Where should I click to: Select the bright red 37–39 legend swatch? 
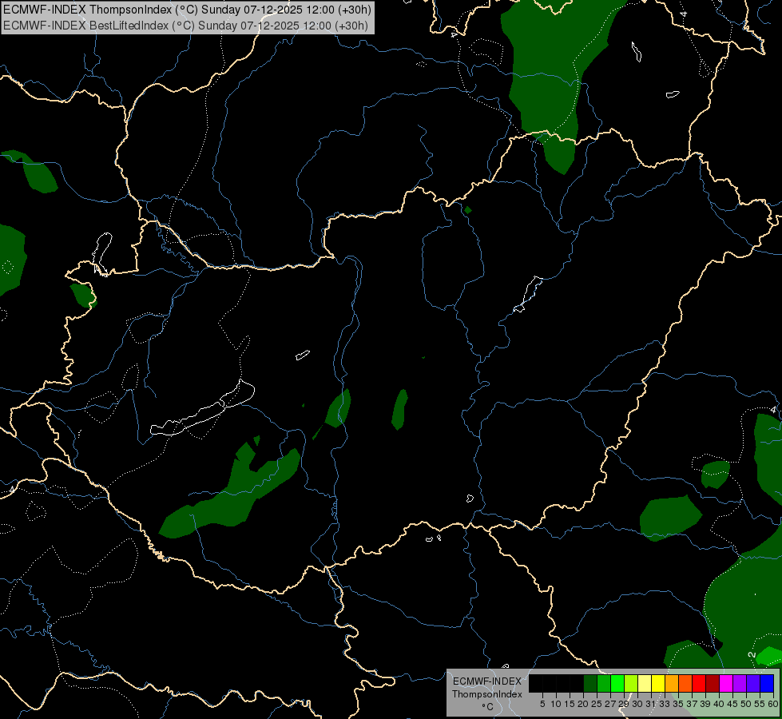coord(699,683)
